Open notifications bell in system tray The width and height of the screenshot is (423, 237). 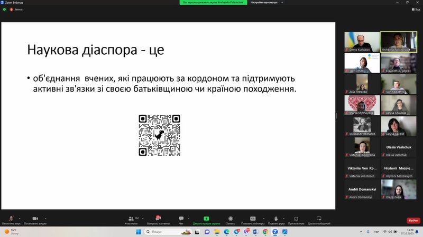click(417, 232)
